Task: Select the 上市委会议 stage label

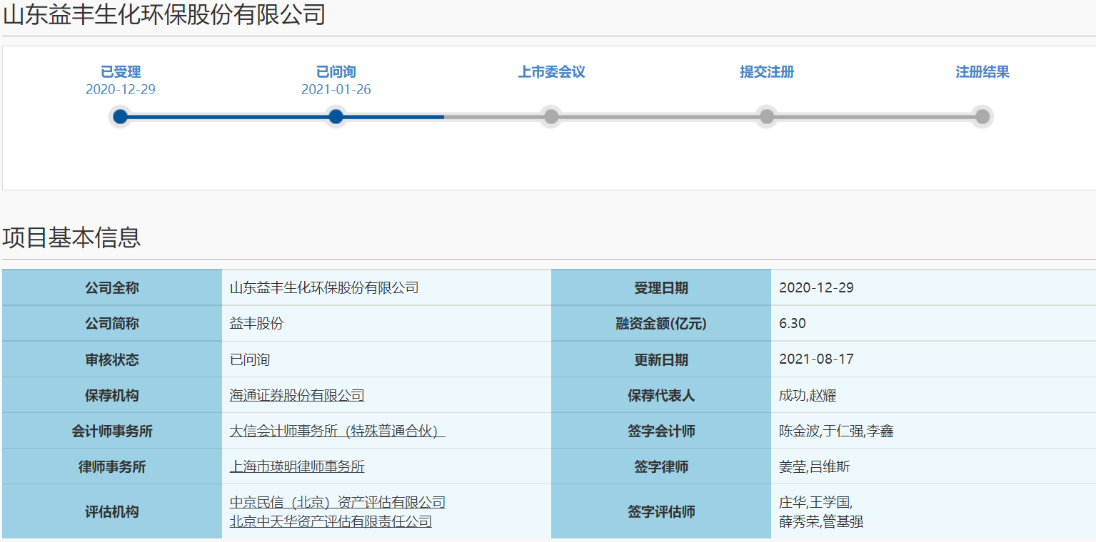Action: (551, 72)
